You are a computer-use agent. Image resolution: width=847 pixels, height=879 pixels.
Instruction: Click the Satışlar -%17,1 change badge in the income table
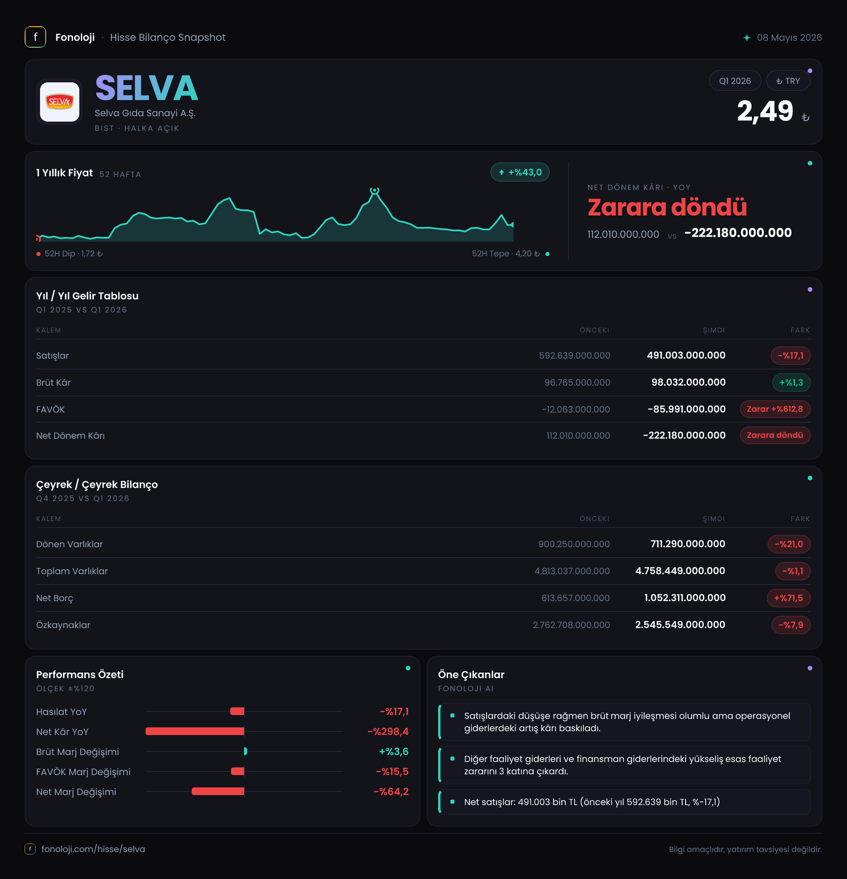click(x=790, y=356)
